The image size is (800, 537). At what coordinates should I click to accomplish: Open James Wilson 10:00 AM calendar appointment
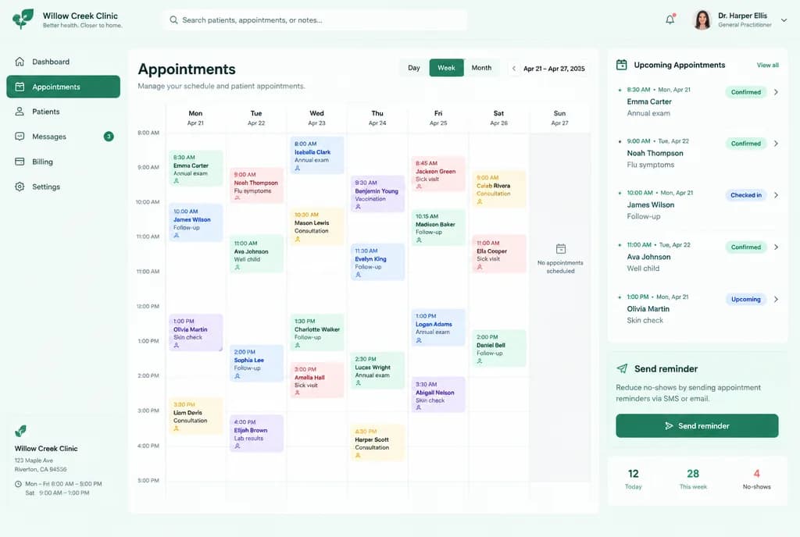click(x=196, y=222)
